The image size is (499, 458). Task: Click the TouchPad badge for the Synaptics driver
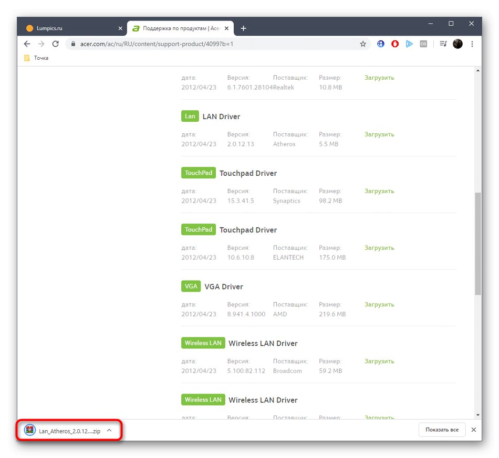point(199,173)
